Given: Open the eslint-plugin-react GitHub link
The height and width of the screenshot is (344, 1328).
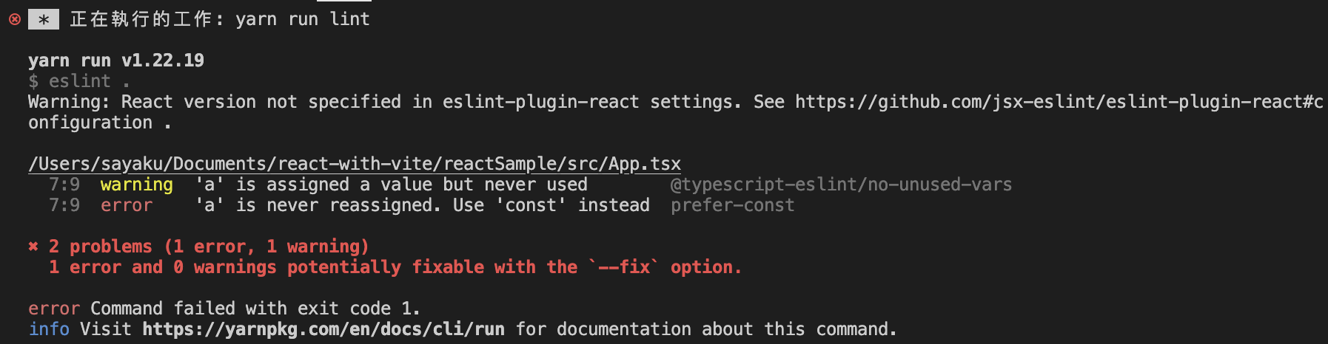Looking at the screenshot, I should (1059, 102).
